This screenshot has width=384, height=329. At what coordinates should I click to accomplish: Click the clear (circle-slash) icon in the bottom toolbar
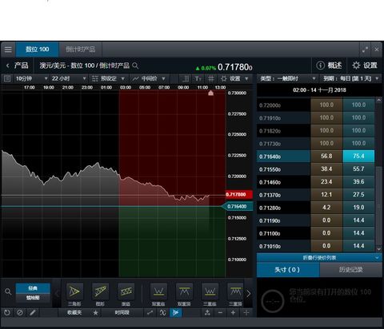[x=20, y=312]
